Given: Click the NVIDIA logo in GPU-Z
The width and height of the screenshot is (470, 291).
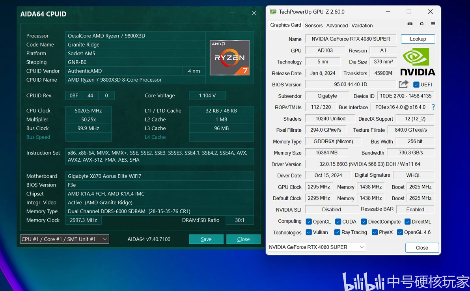Looking at the screenshot, I should pyautogui.click(x=418, y=62).
